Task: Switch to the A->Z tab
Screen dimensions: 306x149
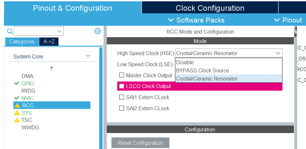Action: 49,41
